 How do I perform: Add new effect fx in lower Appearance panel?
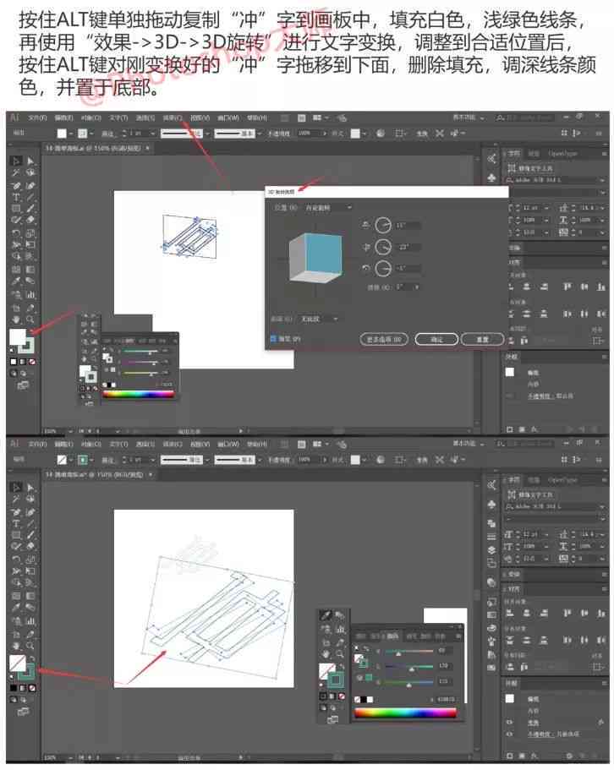click(x=534, y=756)
